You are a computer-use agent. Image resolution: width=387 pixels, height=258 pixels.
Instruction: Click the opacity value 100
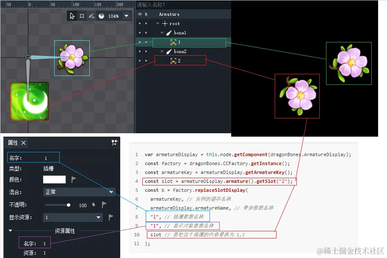click(x=83, y=205)
